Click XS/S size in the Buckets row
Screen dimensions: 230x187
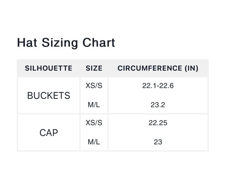pyautogui.click(x=94, y=86)
